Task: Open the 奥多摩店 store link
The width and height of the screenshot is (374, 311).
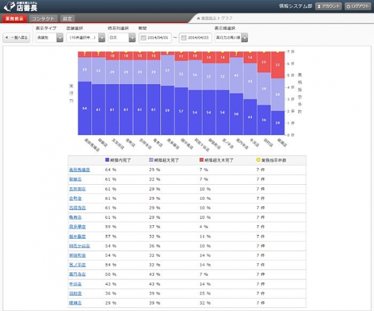Action: pos(77,227)
